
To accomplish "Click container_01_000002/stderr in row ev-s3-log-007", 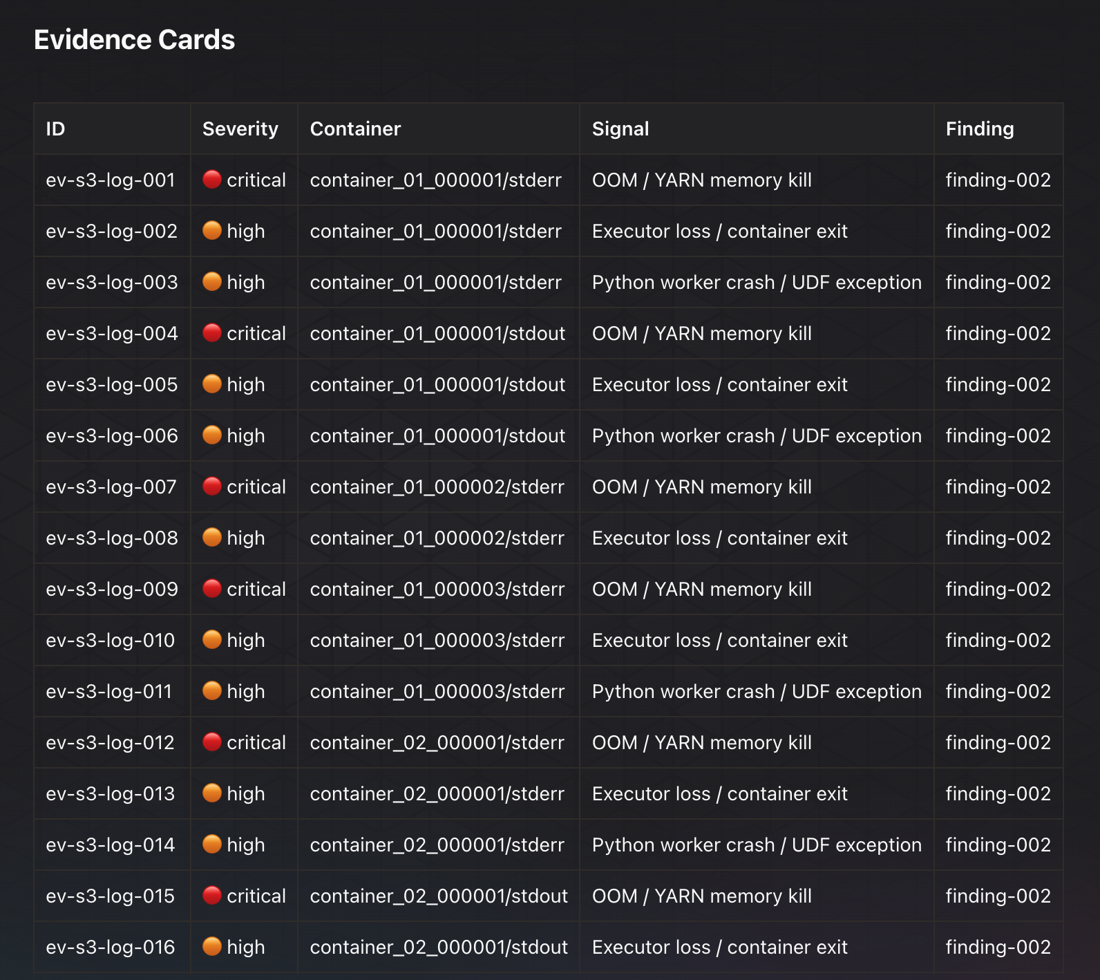I will (437, 487).
